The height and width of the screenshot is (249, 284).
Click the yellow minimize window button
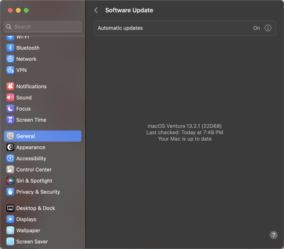click(x=18, y=10)
